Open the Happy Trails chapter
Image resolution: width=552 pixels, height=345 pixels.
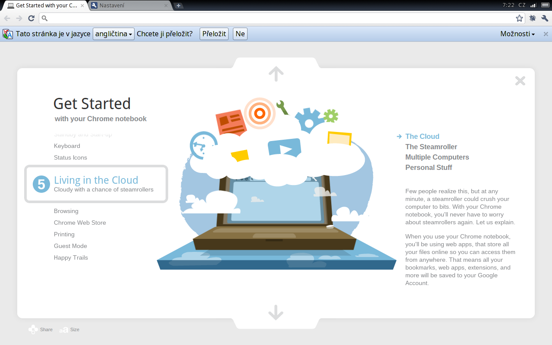coord(71,257)
